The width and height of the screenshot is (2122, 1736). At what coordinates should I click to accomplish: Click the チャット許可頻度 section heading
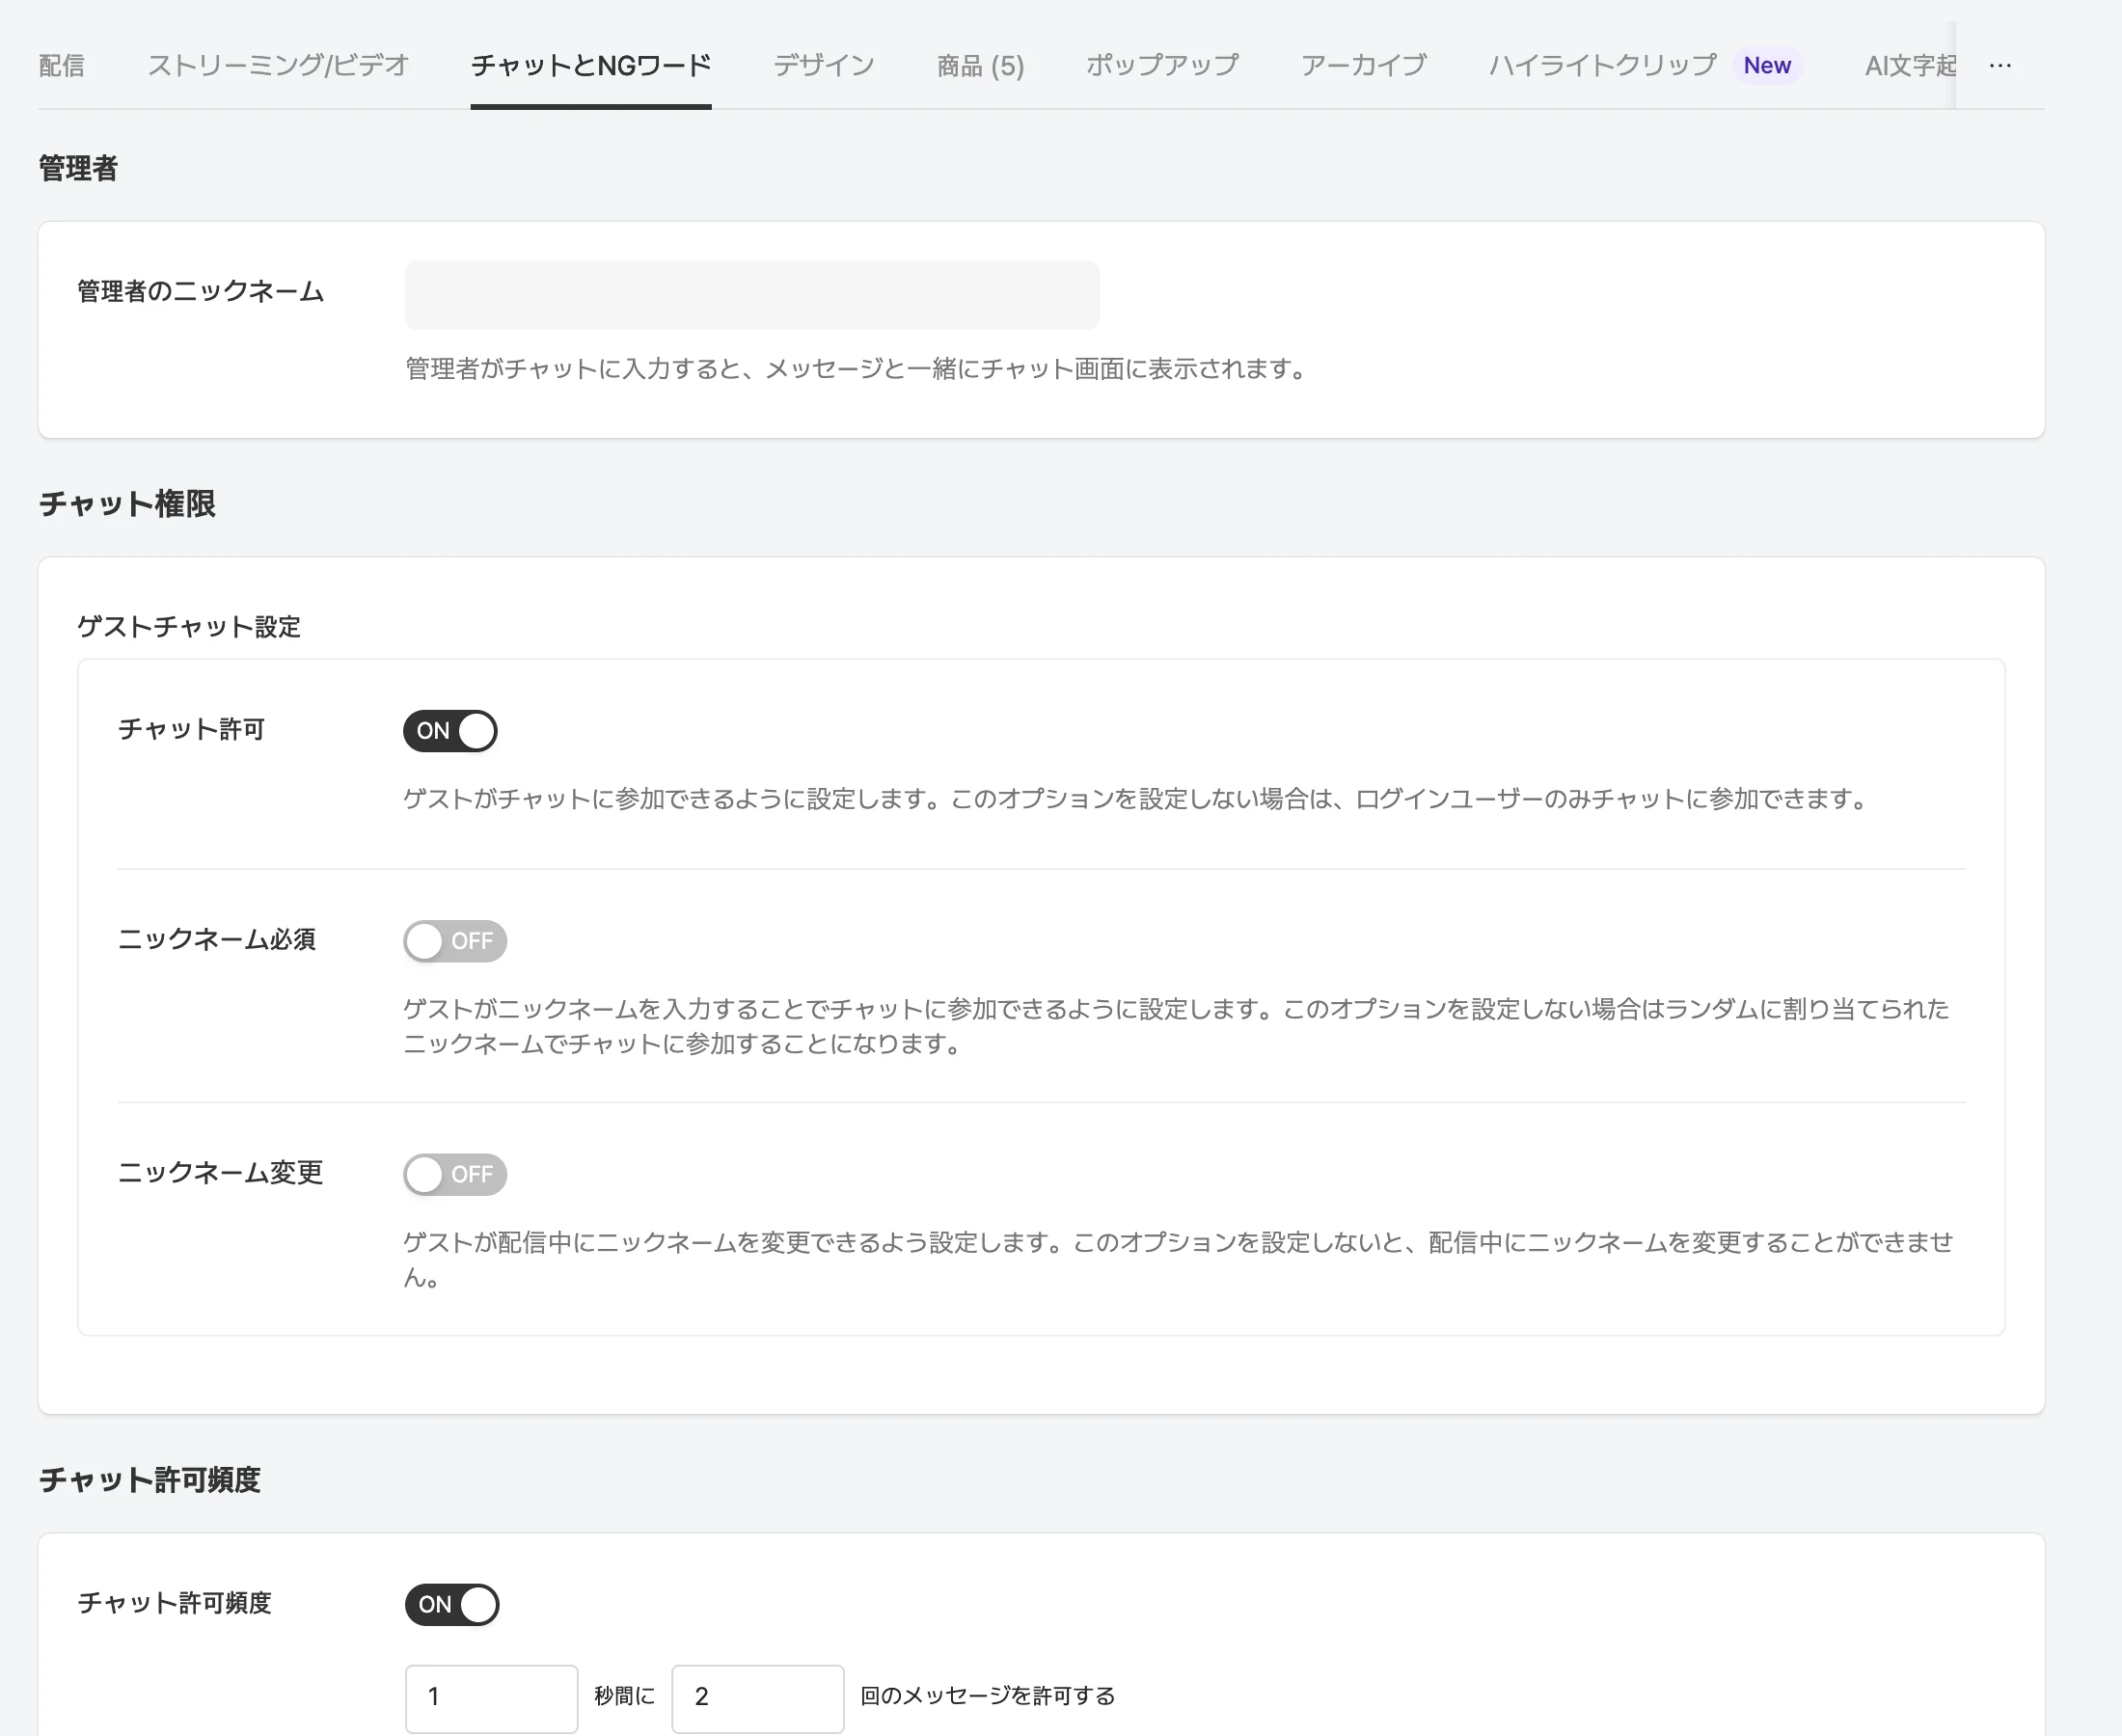coord(150,1479)
